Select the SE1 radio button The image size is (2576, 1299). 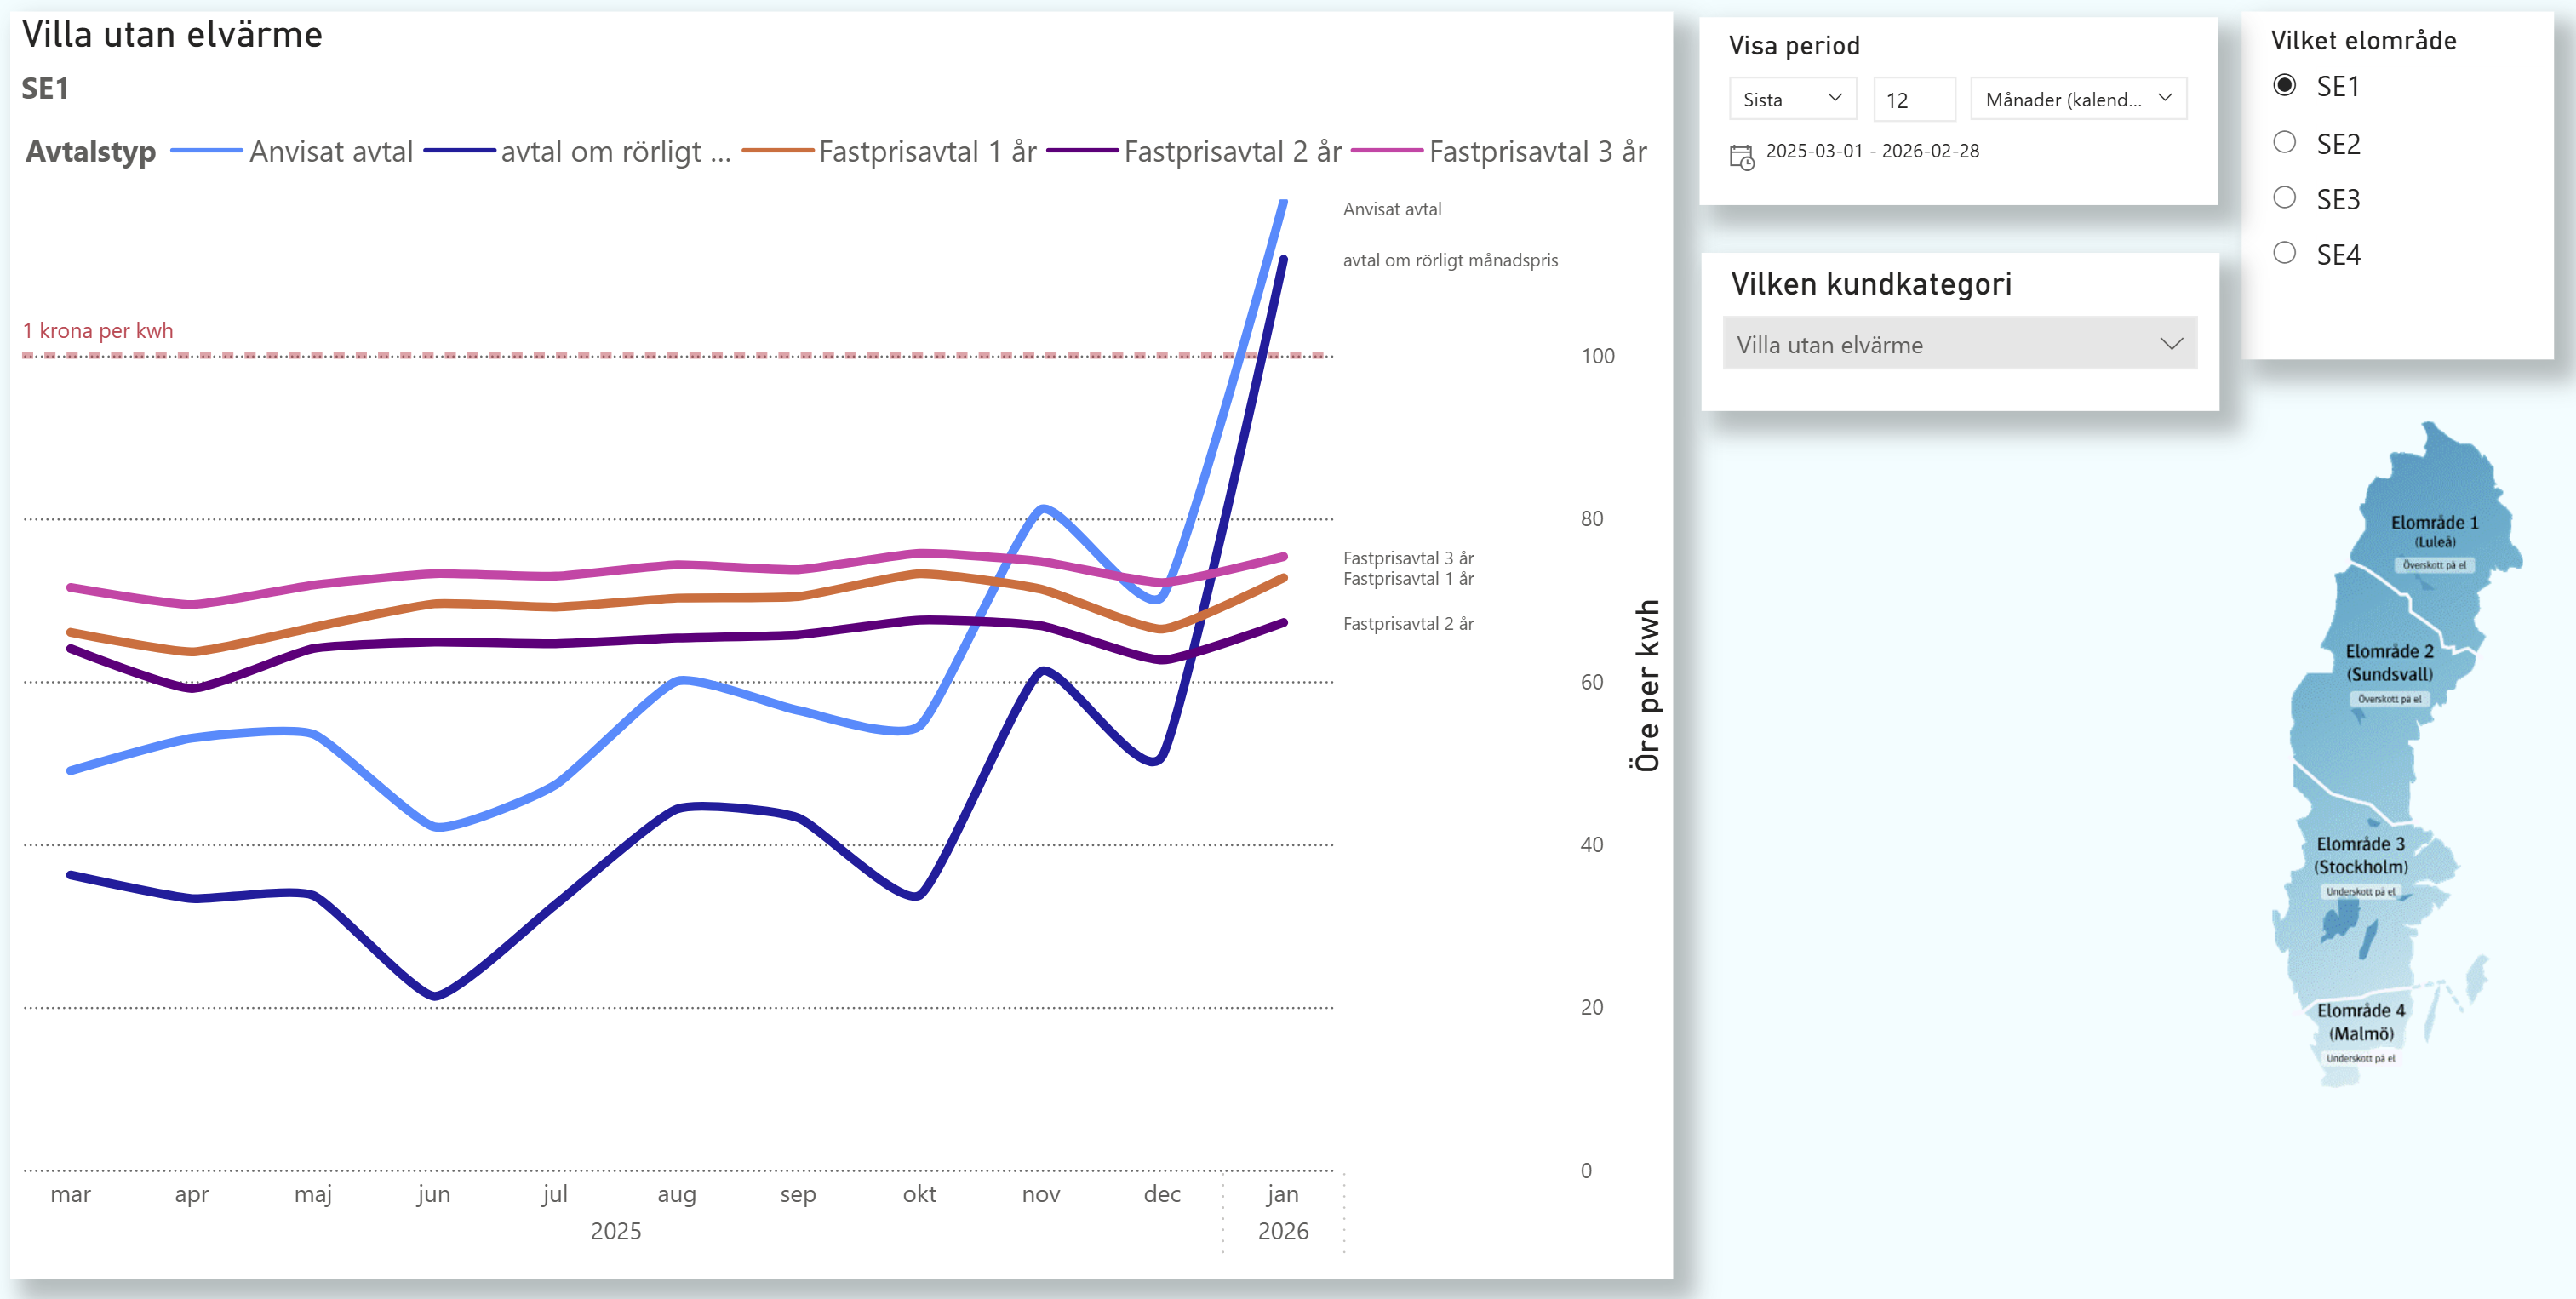(x=2284, y=86)
